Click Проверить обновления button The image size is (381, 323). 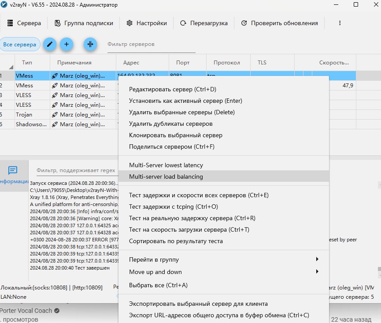tap(279, 23)
